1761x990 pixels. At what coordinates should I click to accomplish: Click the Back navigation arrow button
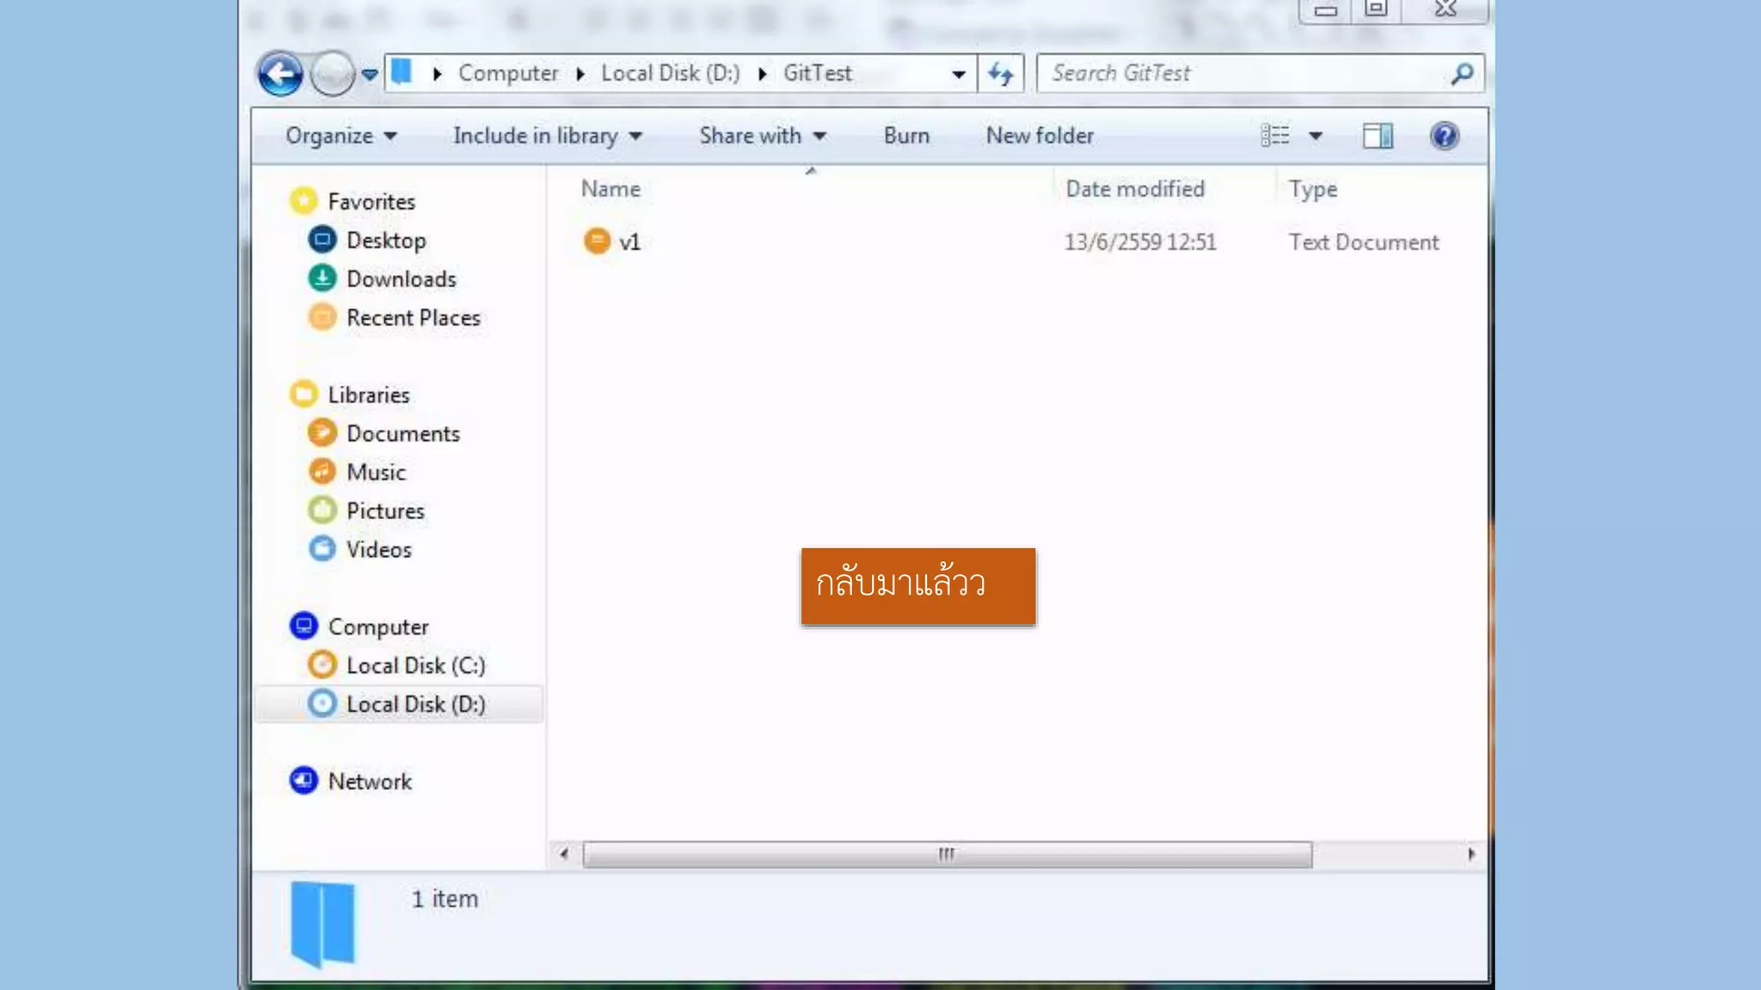tap(280, 74)
